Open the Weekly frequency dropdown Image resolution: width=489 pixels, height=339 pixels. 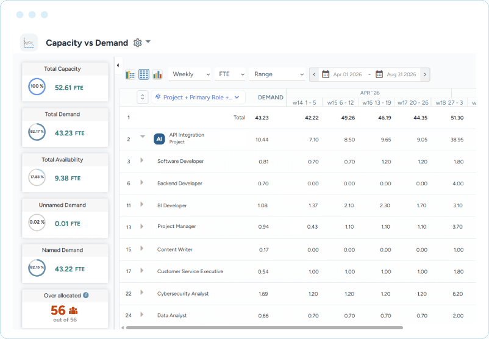pos(190,74)
